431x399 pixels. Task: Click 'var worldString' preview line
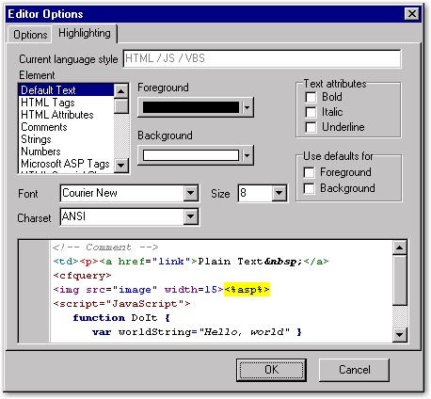click(x=197, y=332)
